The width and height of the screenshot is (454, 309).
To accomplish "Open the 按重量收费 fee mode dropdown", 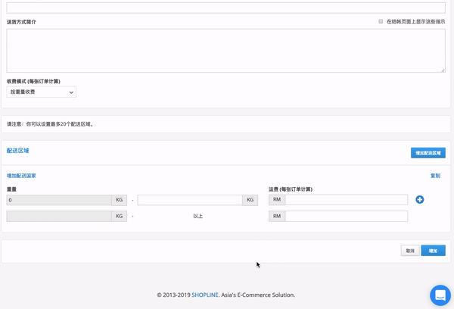I will (42, 92).
